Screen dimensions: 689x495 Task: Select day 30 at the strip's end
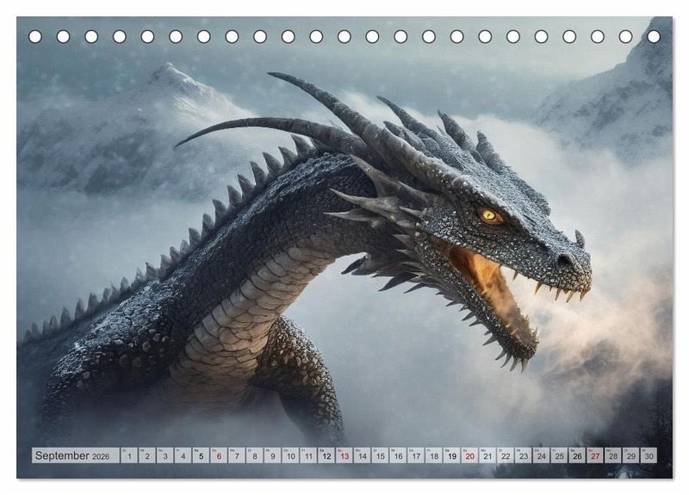tap(648, 455)
